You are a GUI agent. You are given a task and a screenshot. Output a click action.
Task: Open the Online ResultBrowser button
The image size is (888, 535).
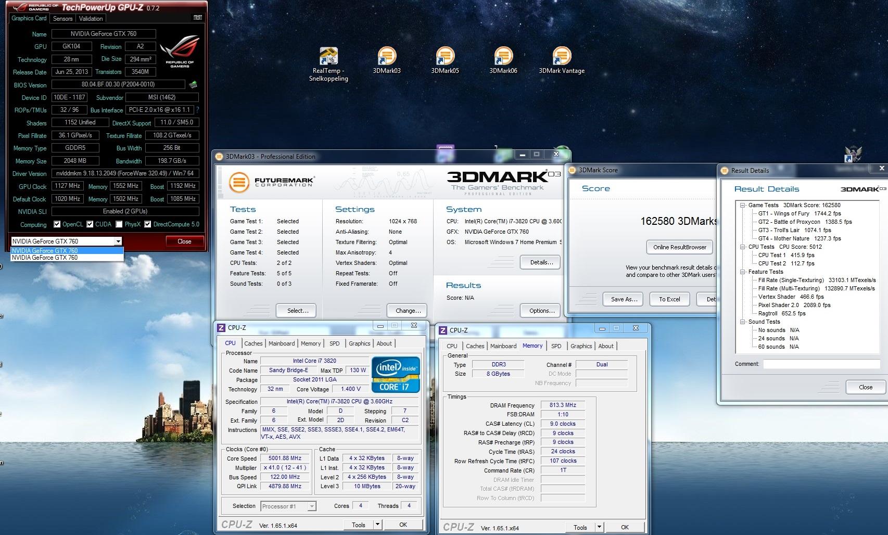[680, 247]
